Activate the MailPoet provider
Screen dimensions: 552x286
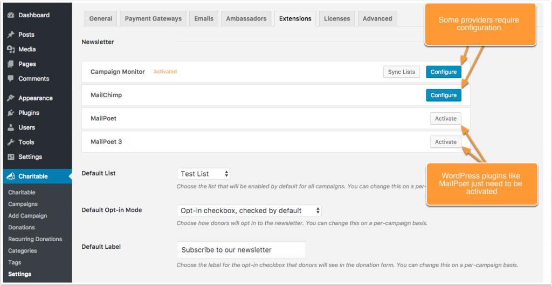(446, 118)
